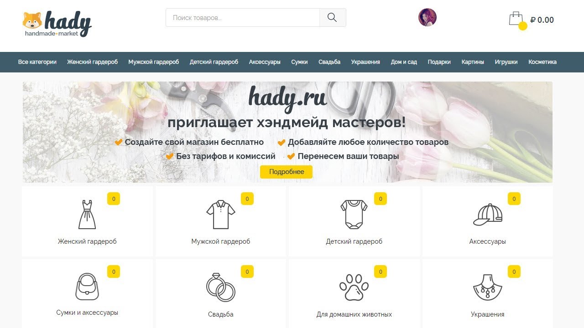Click the magnifier search icon
This screenshot has height=328, width=584.
tap(332, 18)
